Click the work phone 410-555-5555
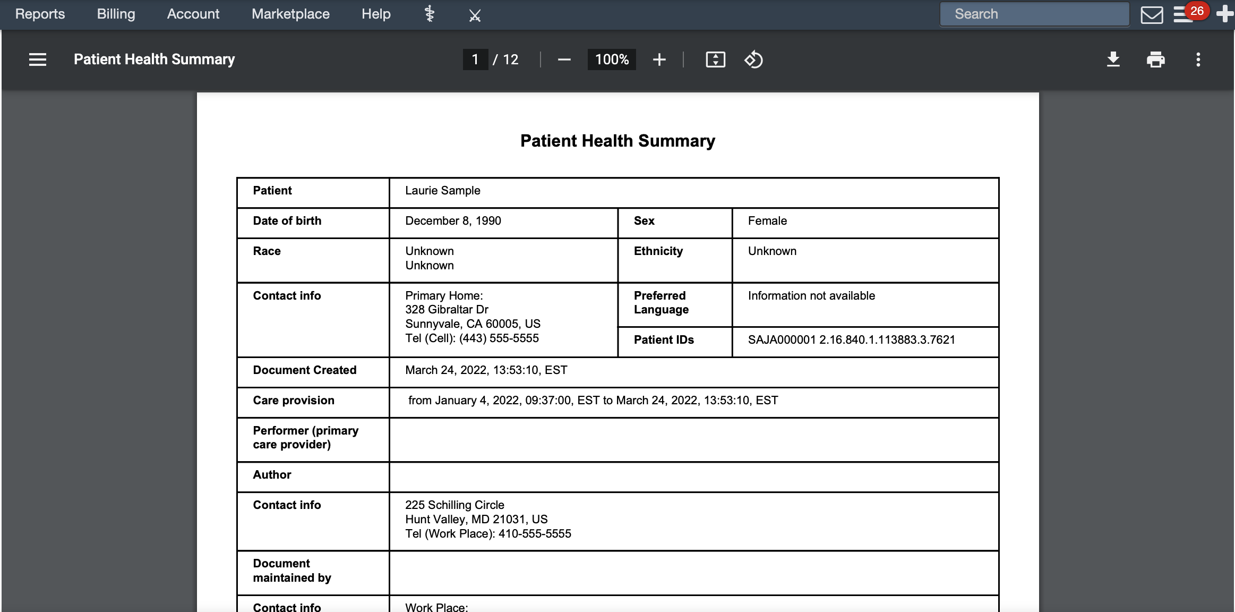The width and height of the screenshot is (1235, 612). (x=535, y=534)
